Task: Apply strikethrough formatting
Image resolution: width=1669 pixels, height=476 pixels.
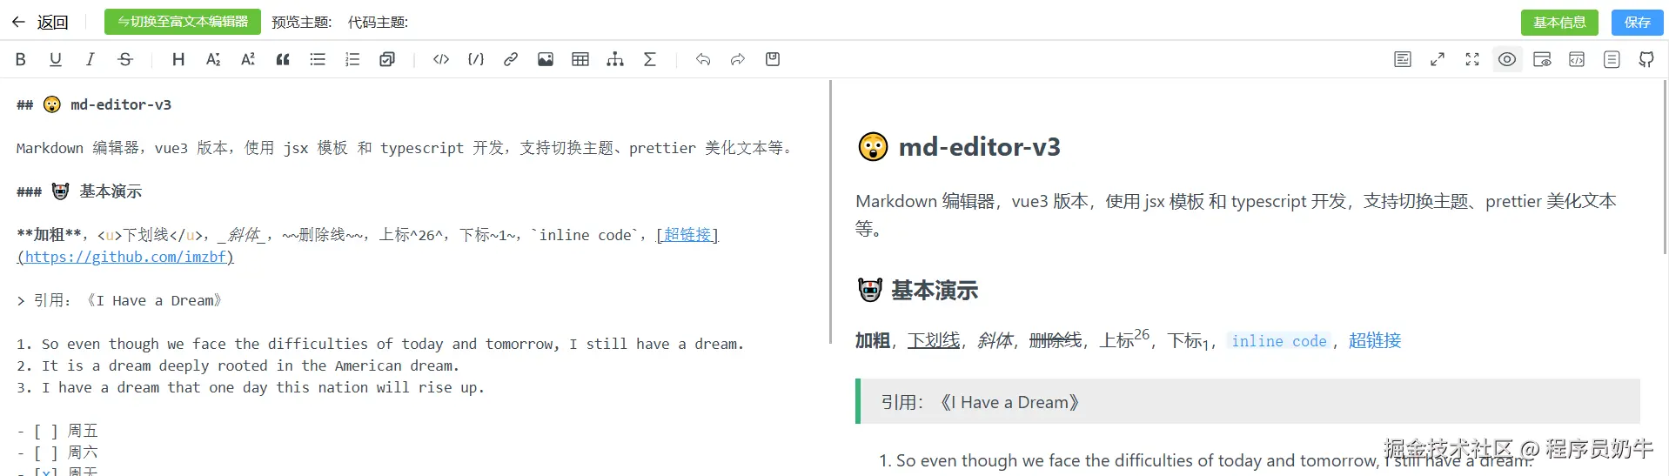Action: point(125,59)
